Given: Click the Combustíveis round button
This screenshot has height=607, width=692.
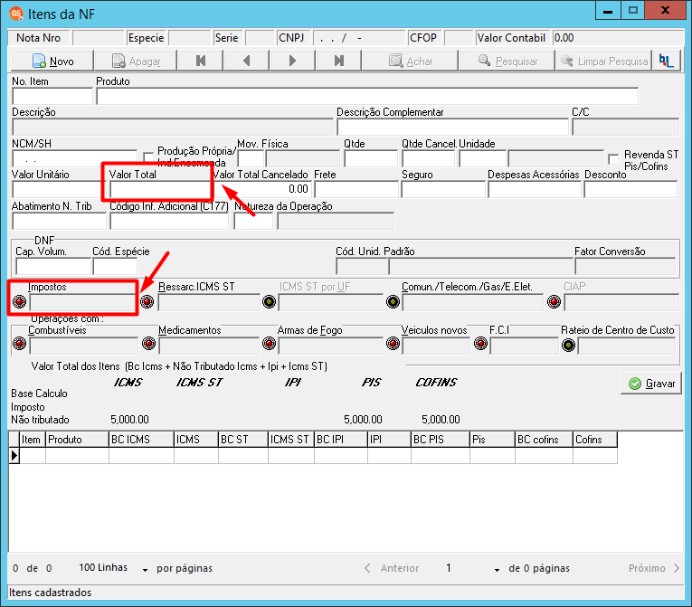Looking at the screenshot, I should tap(19, 344).
